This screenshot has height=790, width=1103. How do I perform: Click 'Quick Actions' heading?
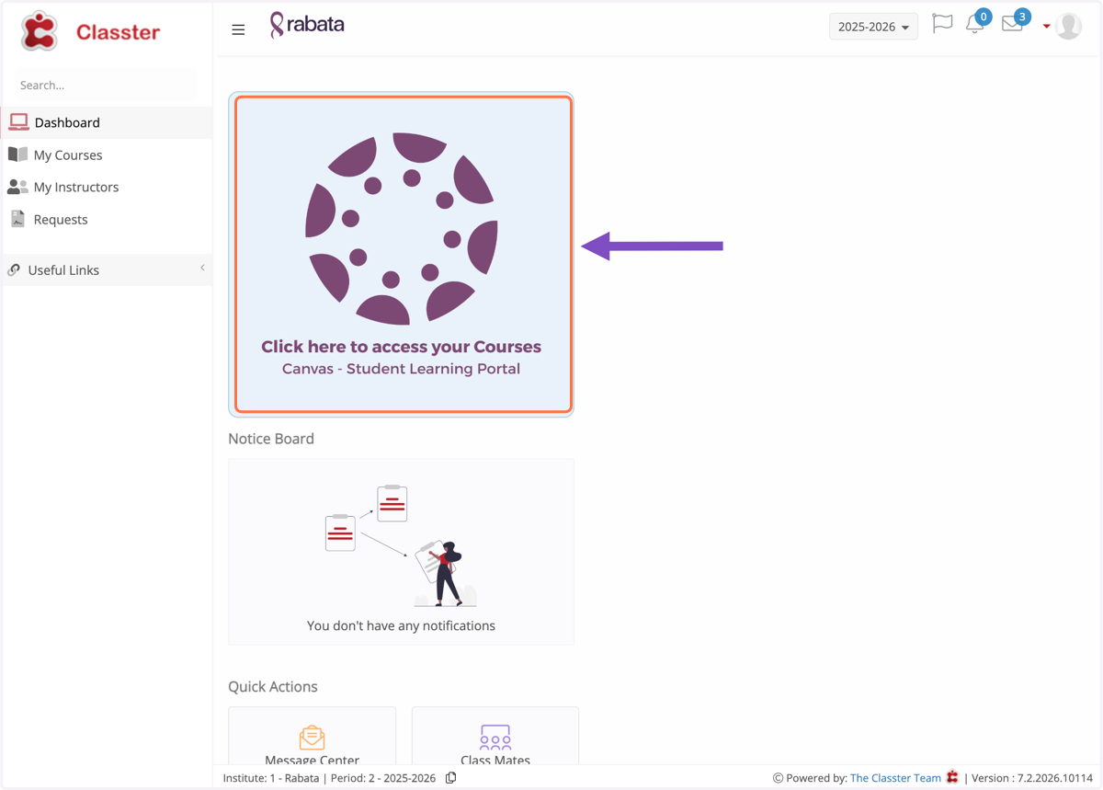pyautogui.click(x=273, y=687)
